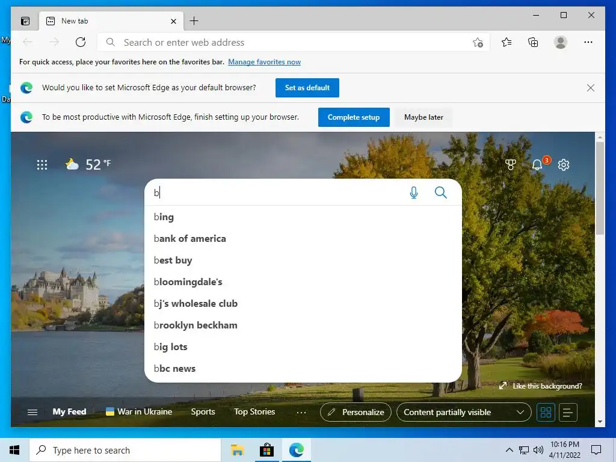Select the War in Ukraine tab
The height and width of the screenshot is (462, 616).
point(139,411)
